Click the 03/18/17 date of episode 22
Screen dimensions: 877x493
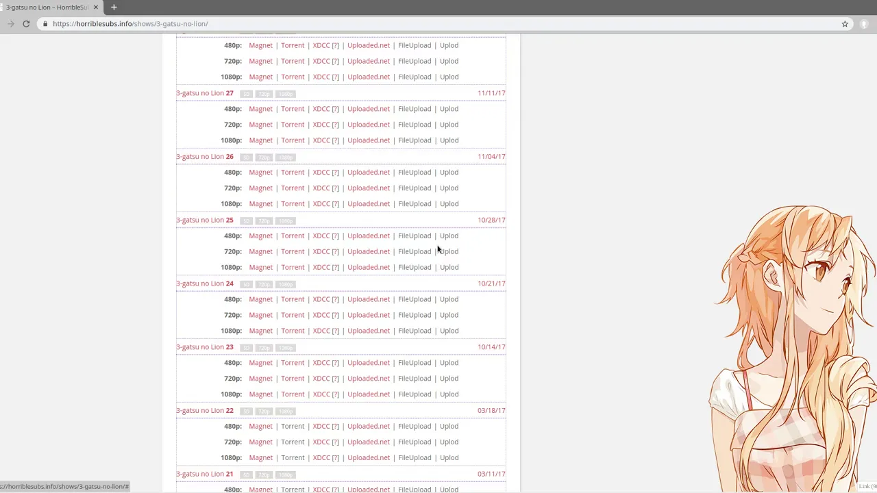(491, 411)
